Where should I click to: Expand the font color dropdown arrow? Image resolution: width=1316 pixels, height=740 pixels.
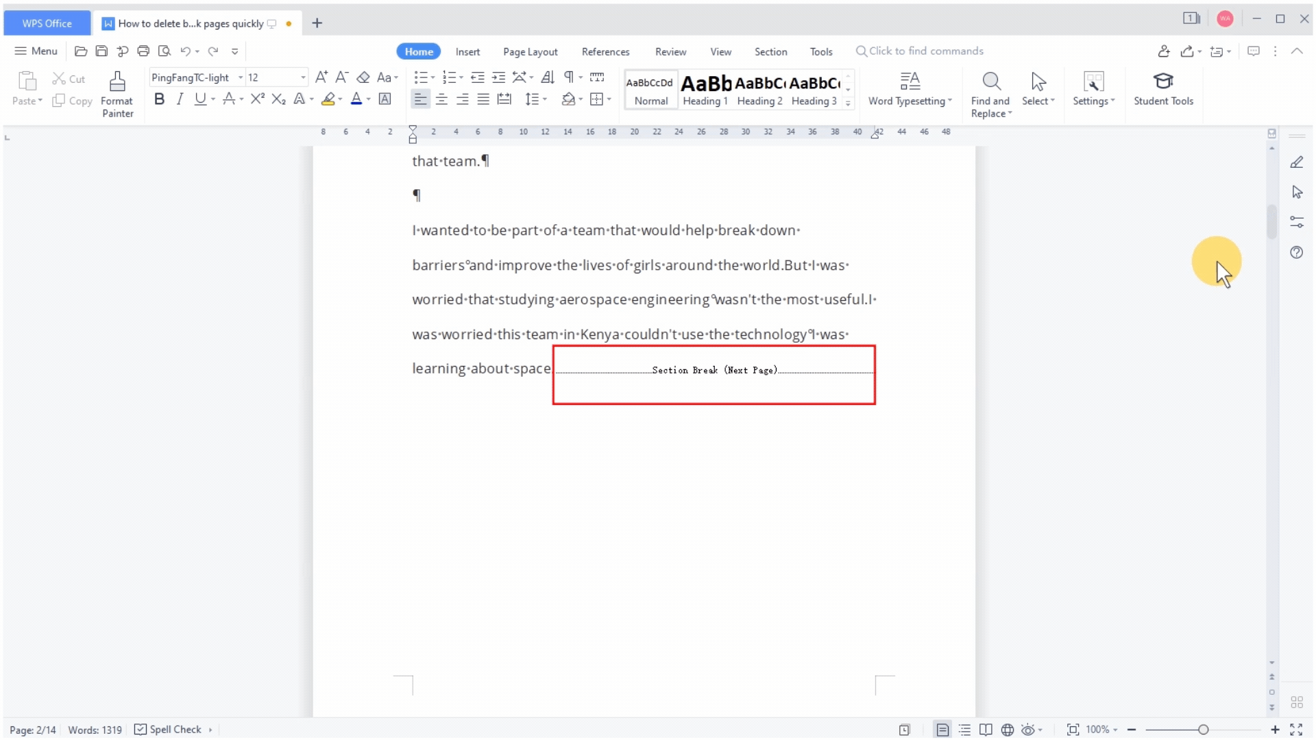[368, 99]
